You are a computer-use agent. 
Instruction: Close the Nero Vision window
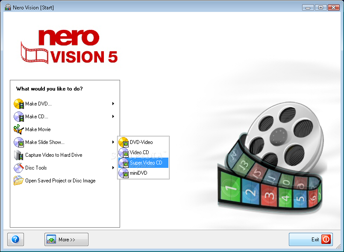click(333, 8)
